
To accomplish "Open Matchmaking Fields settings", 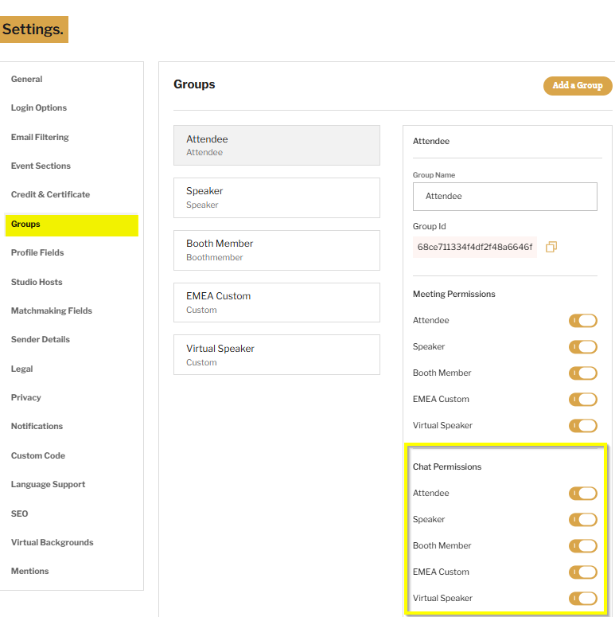I will point(52,310).
